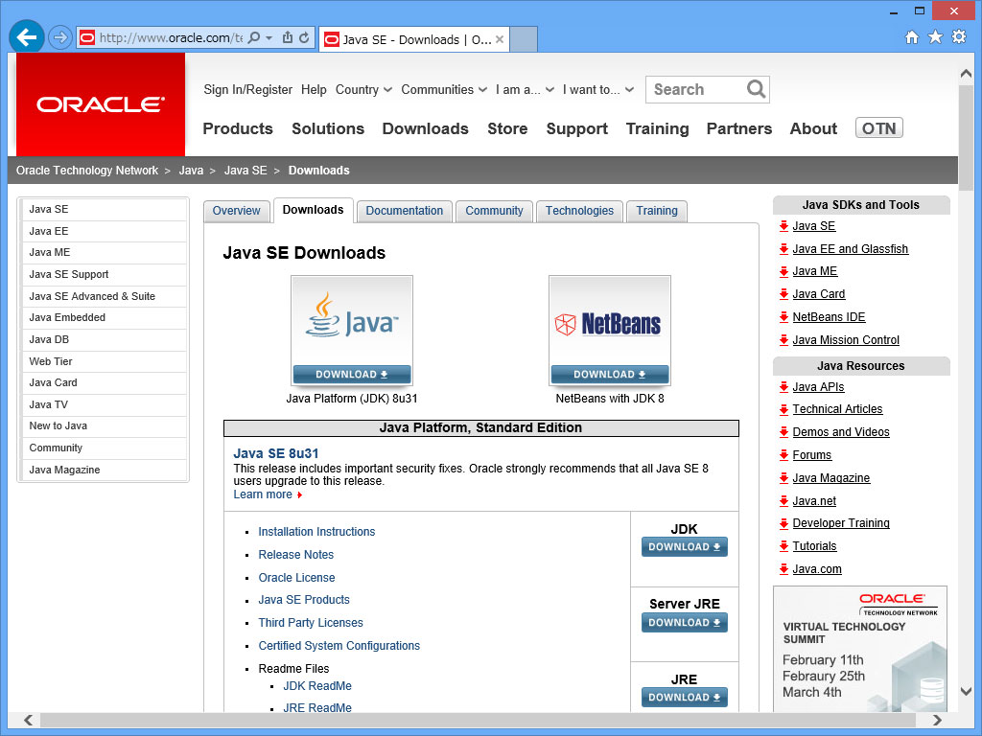Switch to the Overview tab

(x=236, y=211)
